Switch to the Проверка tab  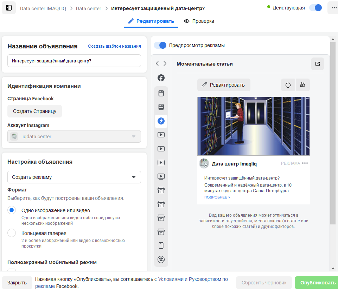[199, 21]
